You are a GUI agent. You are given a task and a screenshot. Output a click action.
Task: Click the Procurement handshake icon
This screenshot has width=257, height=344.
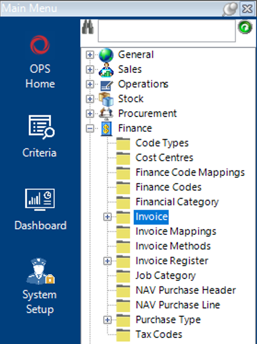(x=106, y=113)
